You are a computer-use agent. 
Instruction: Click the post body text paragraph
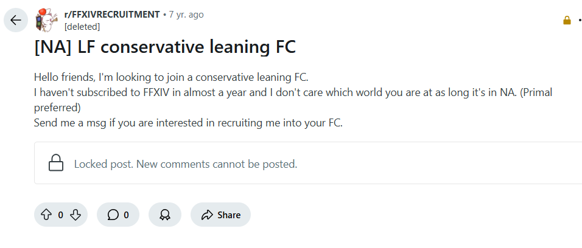pyautogui.click(x=293, y=100)
